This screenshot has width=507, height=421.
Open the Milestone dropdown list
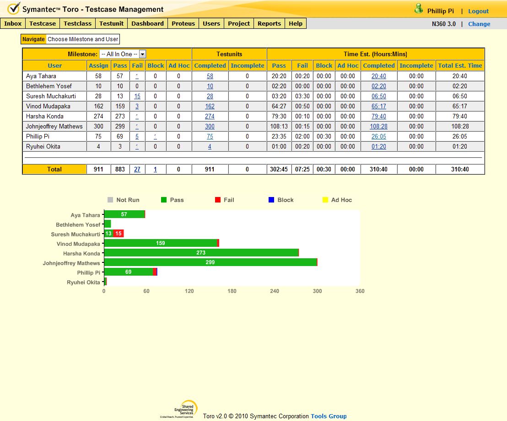142,54
